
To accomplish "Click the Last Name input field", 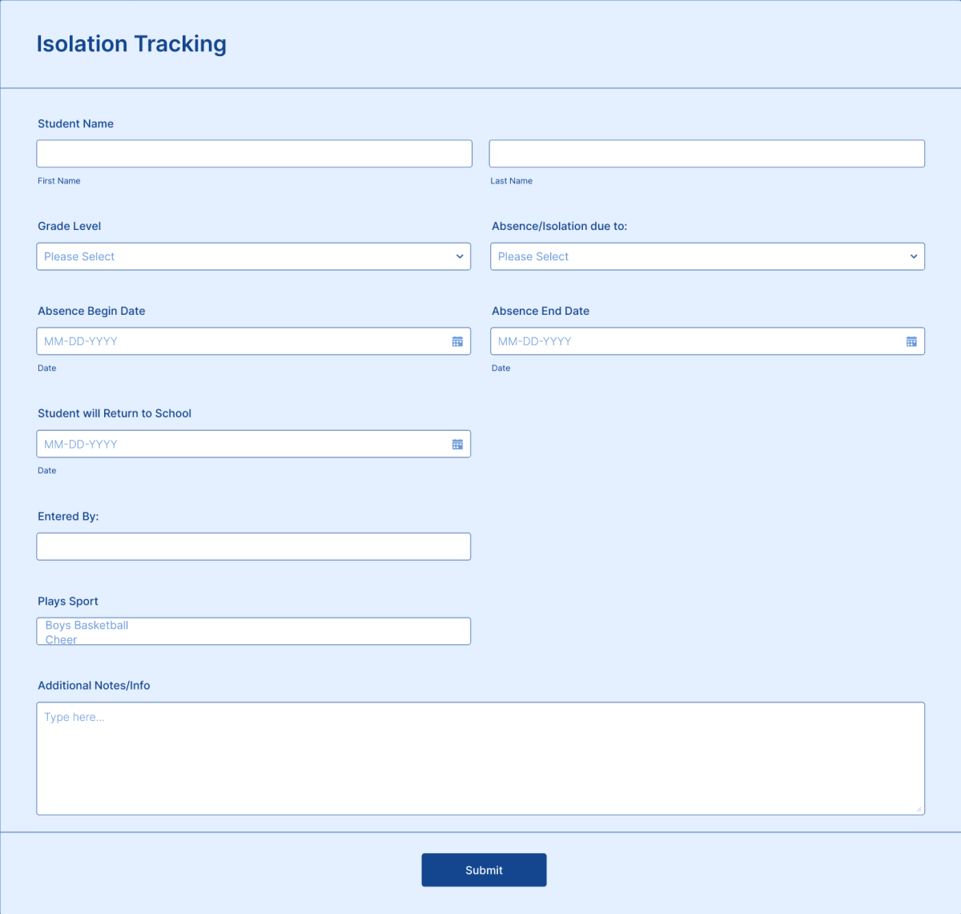I will (707, 153).
